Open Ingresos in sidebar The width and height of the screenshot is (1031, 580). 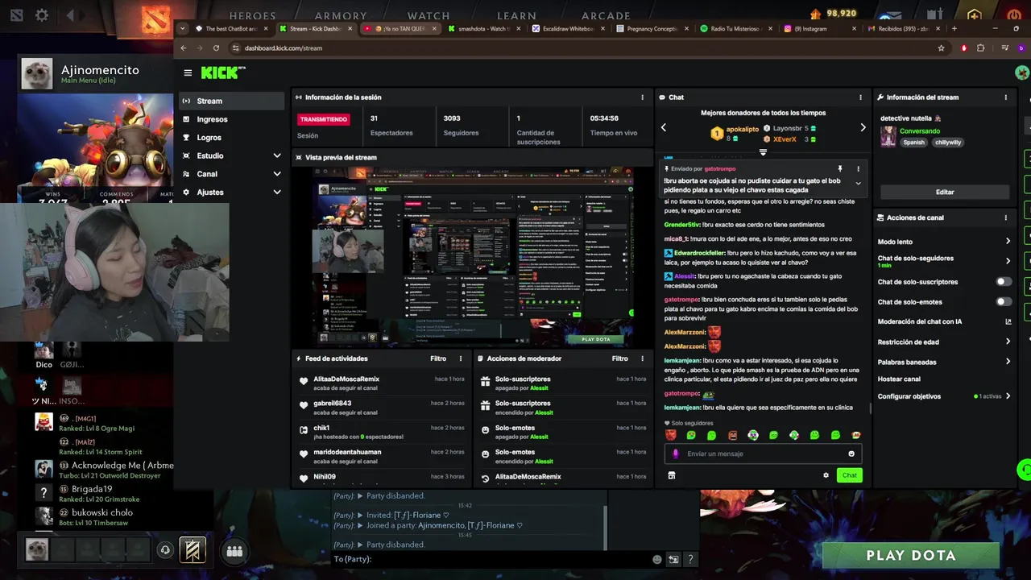pos(232,119)
